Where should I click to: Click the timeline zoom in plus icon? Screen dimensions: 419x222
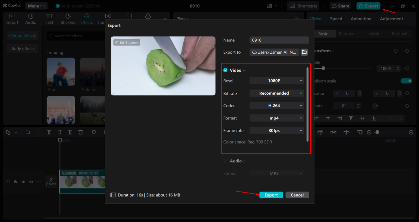click(411, 132)
